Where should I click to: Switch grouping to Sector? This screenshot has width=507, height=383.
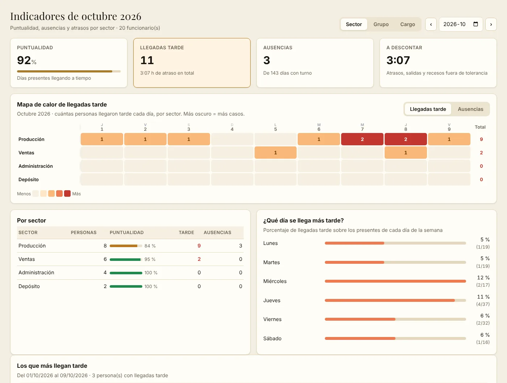354,24
